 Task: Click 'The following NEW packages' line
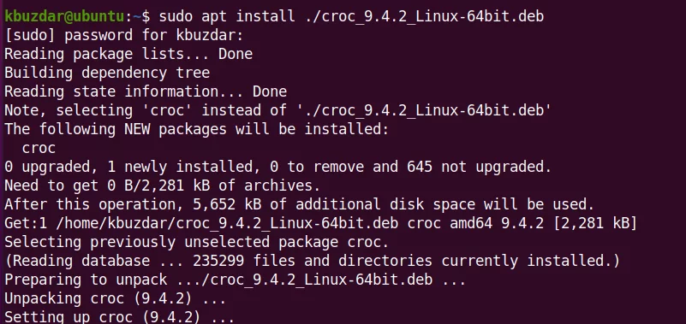pos(196,129)
